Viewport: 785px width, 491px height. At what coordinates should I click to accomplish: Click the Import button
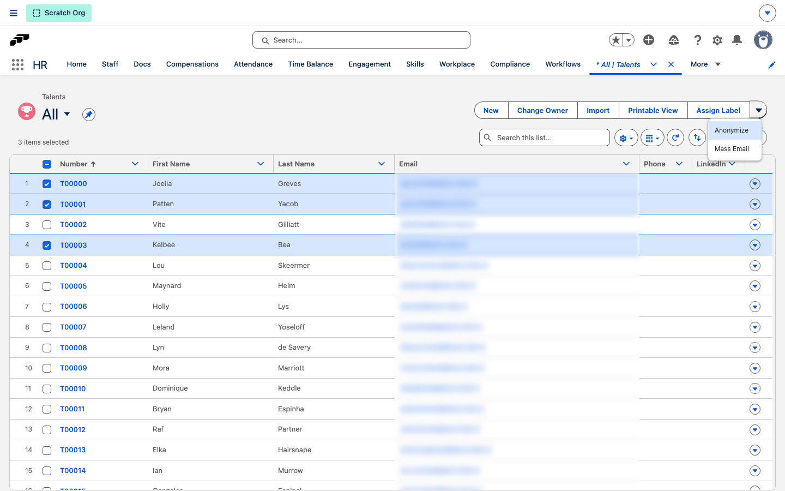pyautogui.click(x=598, y=110)
